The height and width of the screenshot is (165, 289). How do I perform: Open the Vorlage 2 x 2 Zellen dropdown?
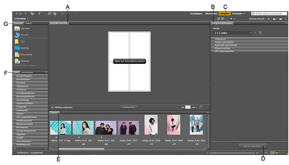tap(233, 33)
